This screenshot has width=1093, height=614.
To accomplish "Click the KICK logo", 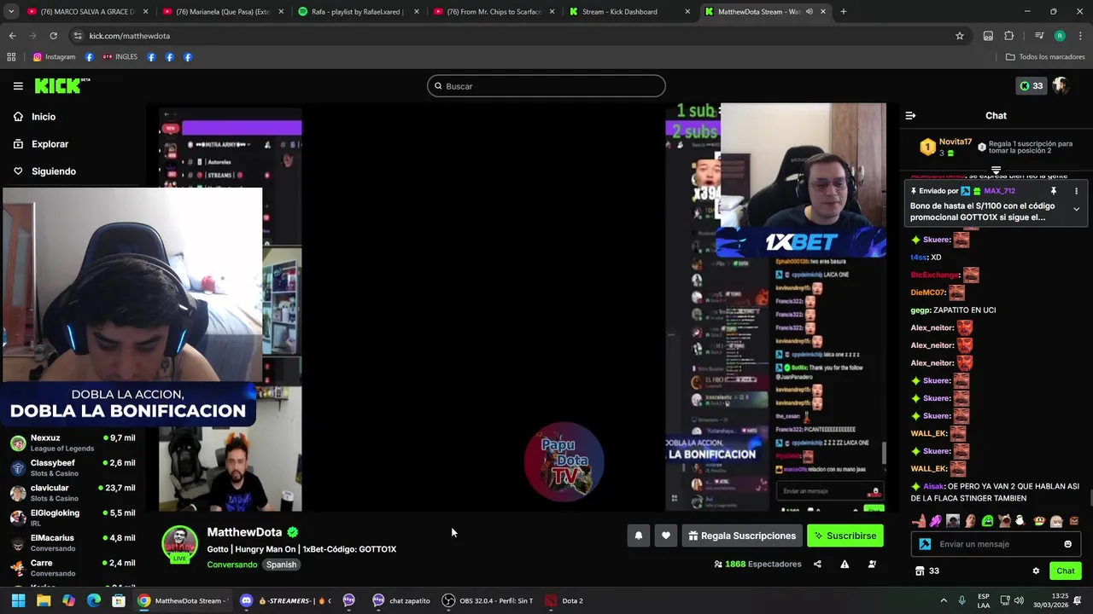I will 61,85.
